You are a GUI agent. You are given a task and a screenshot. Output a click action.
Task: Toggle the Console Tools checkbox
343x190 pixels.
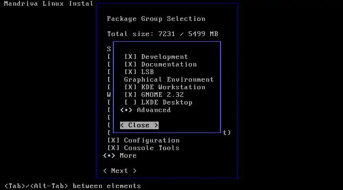tap(113, 148)
